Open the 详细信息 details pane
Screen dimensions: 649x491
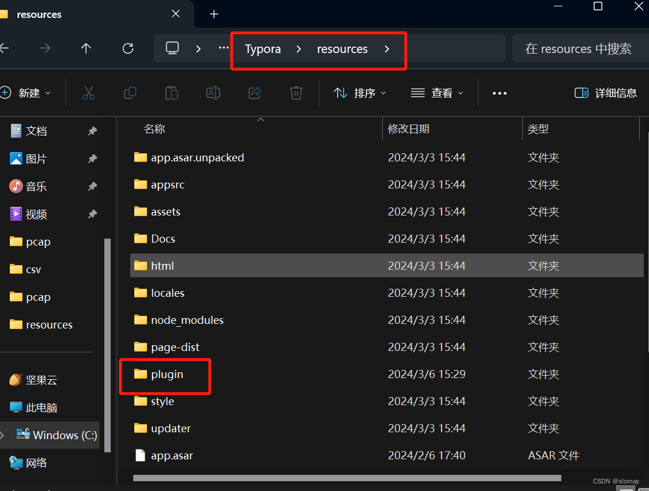[x=605, y=92]
